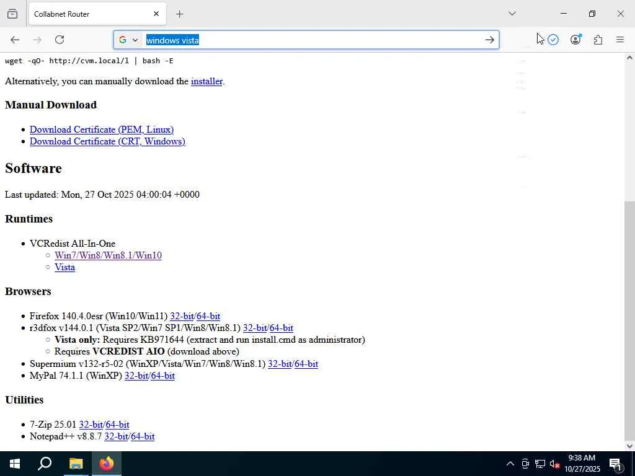Click the Google search engine icon

pyautogui.click(x=123, y=40)
